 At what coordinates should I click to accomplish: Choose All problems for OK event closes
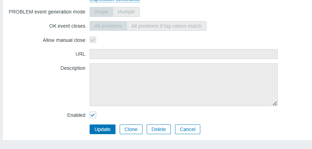coord(108,26)
